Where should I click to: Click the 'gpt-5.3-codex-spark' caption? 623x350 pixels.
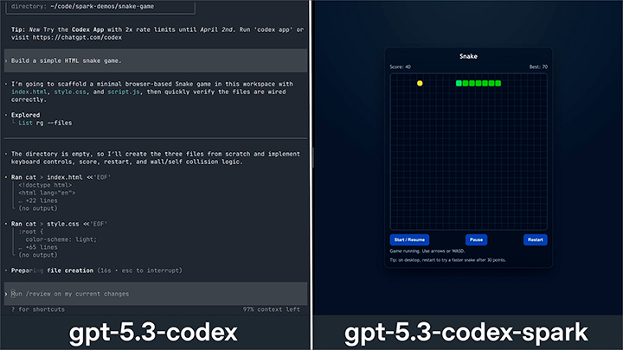pos(466,333)
